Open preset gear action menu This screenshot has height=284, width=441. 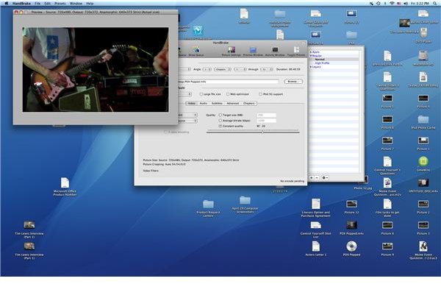click(325, 178)
